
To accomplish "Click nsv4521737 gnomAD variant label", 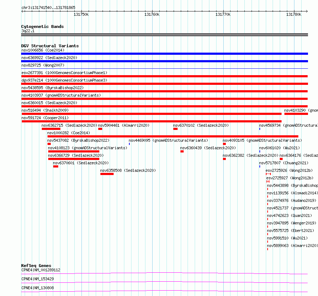I will click(x=292, y=208).
